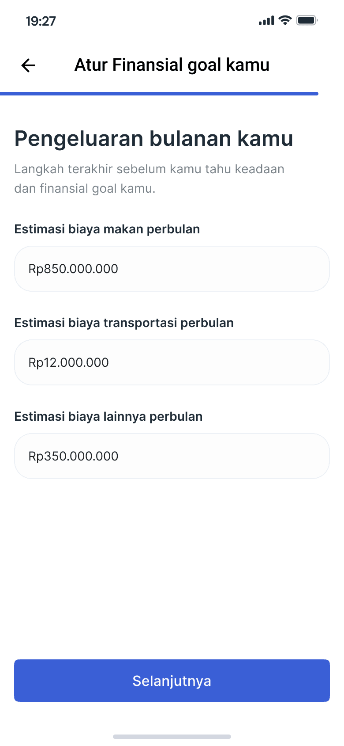Tap the 'dan finansial goal kamu.' text line
The height and width of the screenshot is (746, 344).
coord(85,189)
